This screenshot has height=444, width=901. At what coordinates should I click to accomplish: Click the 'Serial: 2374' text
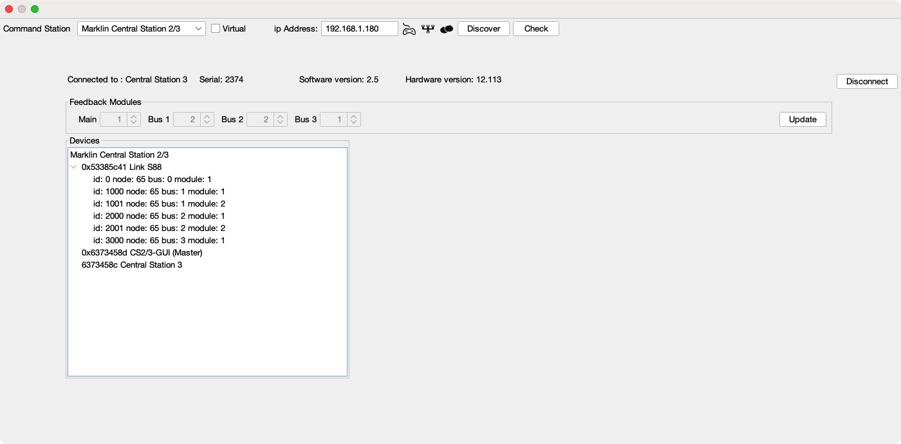tap(221, 80)
